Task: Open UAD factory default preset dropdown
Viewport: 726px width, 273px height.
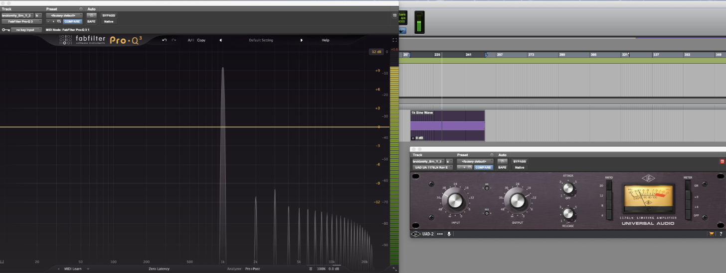Action: click(x=475, y=162)
